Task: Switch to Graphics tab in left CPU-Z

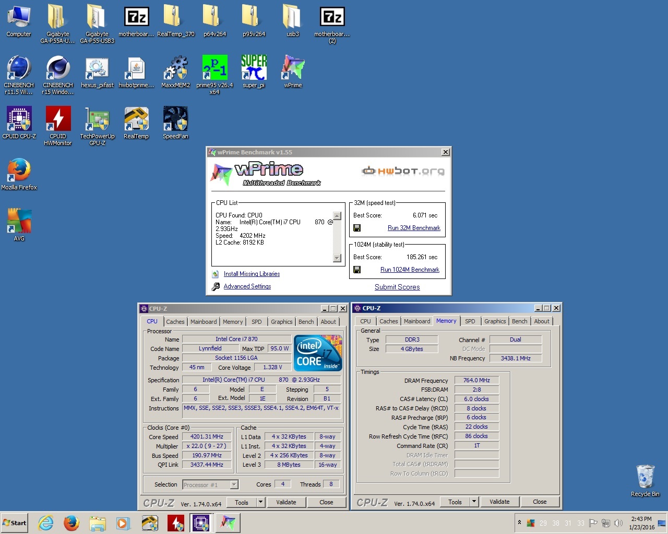Action: tap(282, 322)
